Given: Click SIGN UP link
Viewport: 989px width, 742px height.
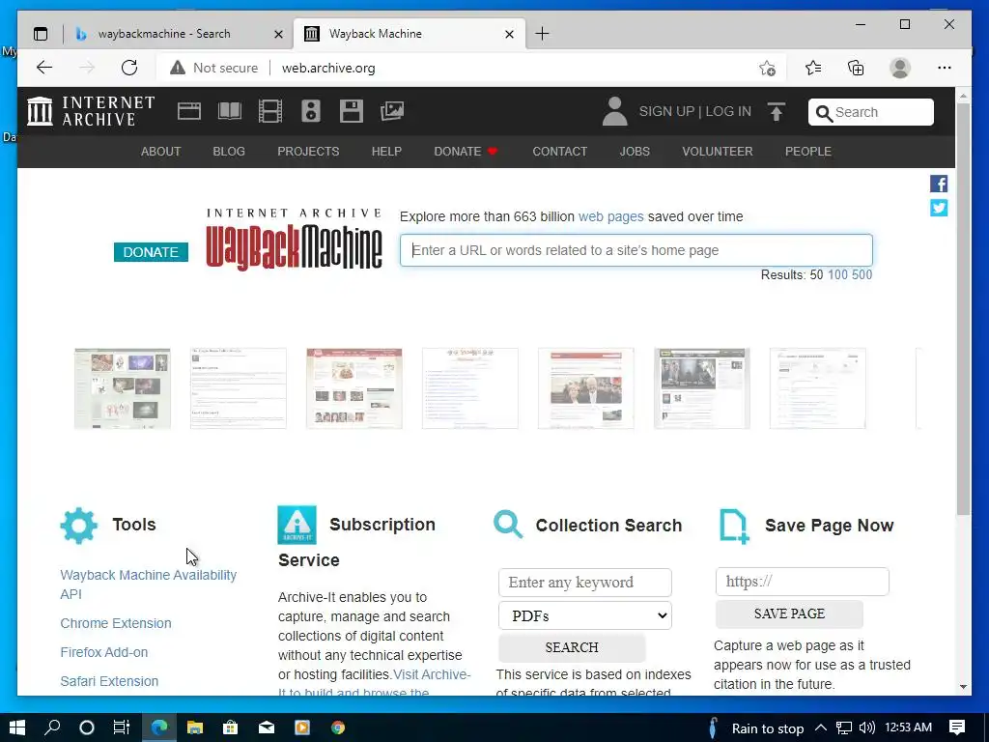Looking at the screenshot, I should [x=666, y=112].
